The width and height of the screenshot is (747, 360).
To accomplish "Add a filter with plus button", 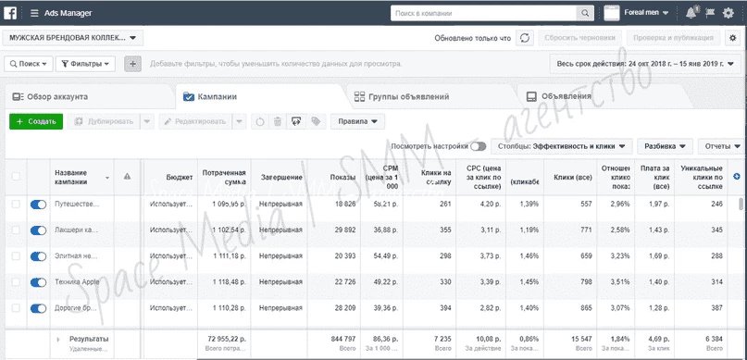I will tap(133, 64).
